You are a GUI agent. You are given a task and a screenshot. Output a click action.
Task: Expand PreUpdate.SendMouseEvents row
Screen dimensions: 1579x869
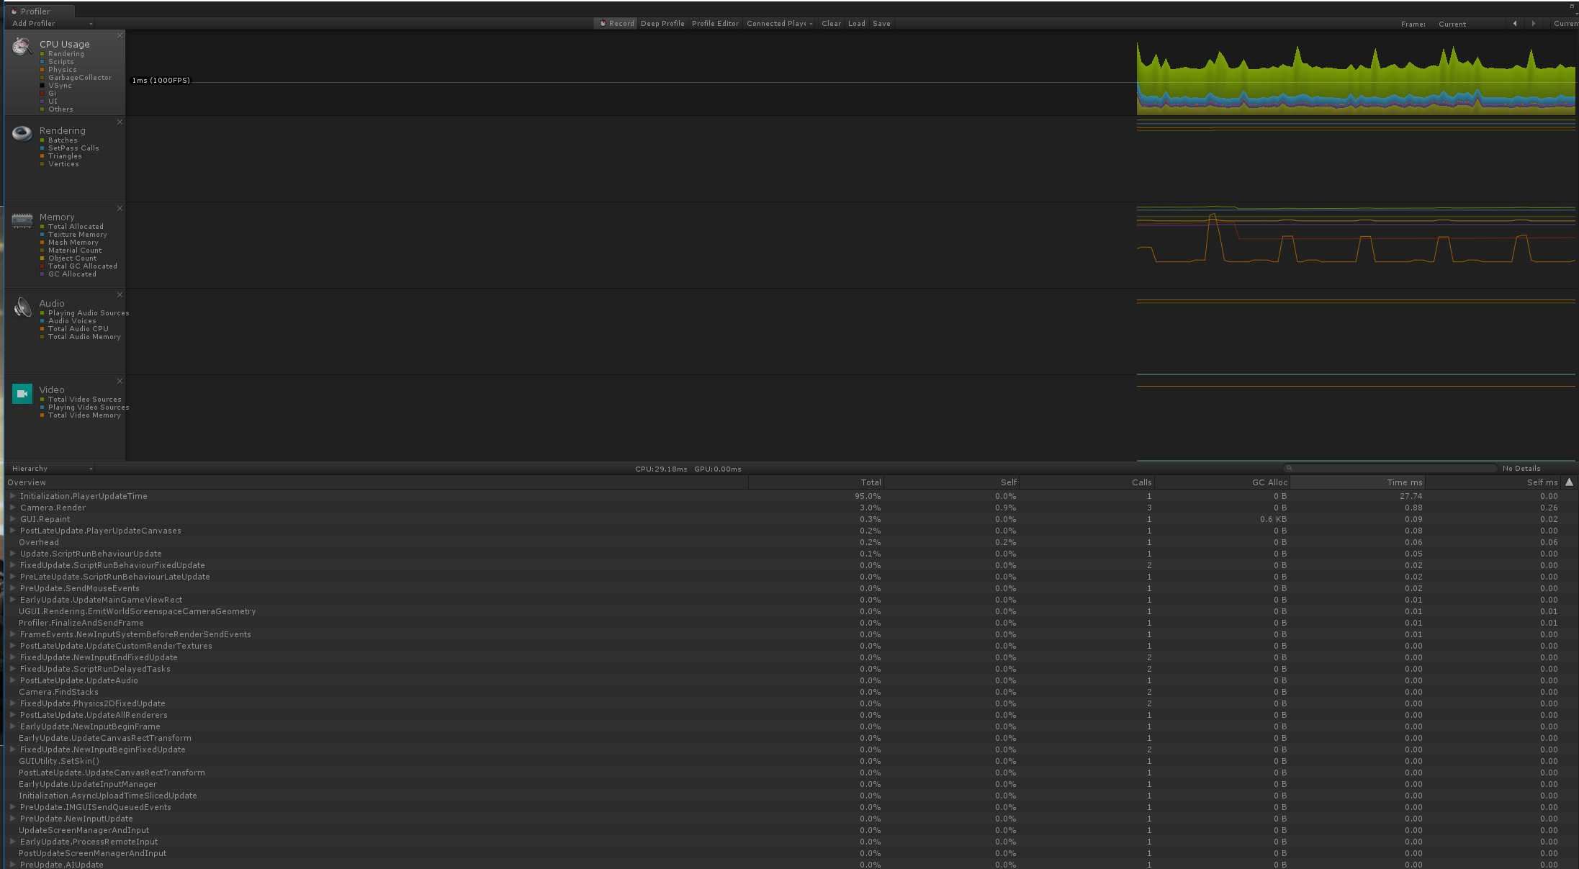(12, 588)
